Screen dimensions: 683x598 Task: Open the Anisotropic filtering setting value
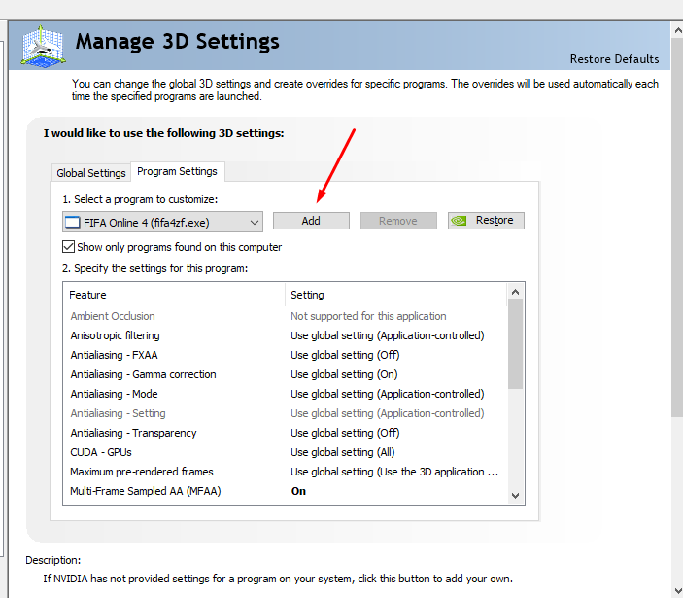pyautogui.click(x=387, y=335)
